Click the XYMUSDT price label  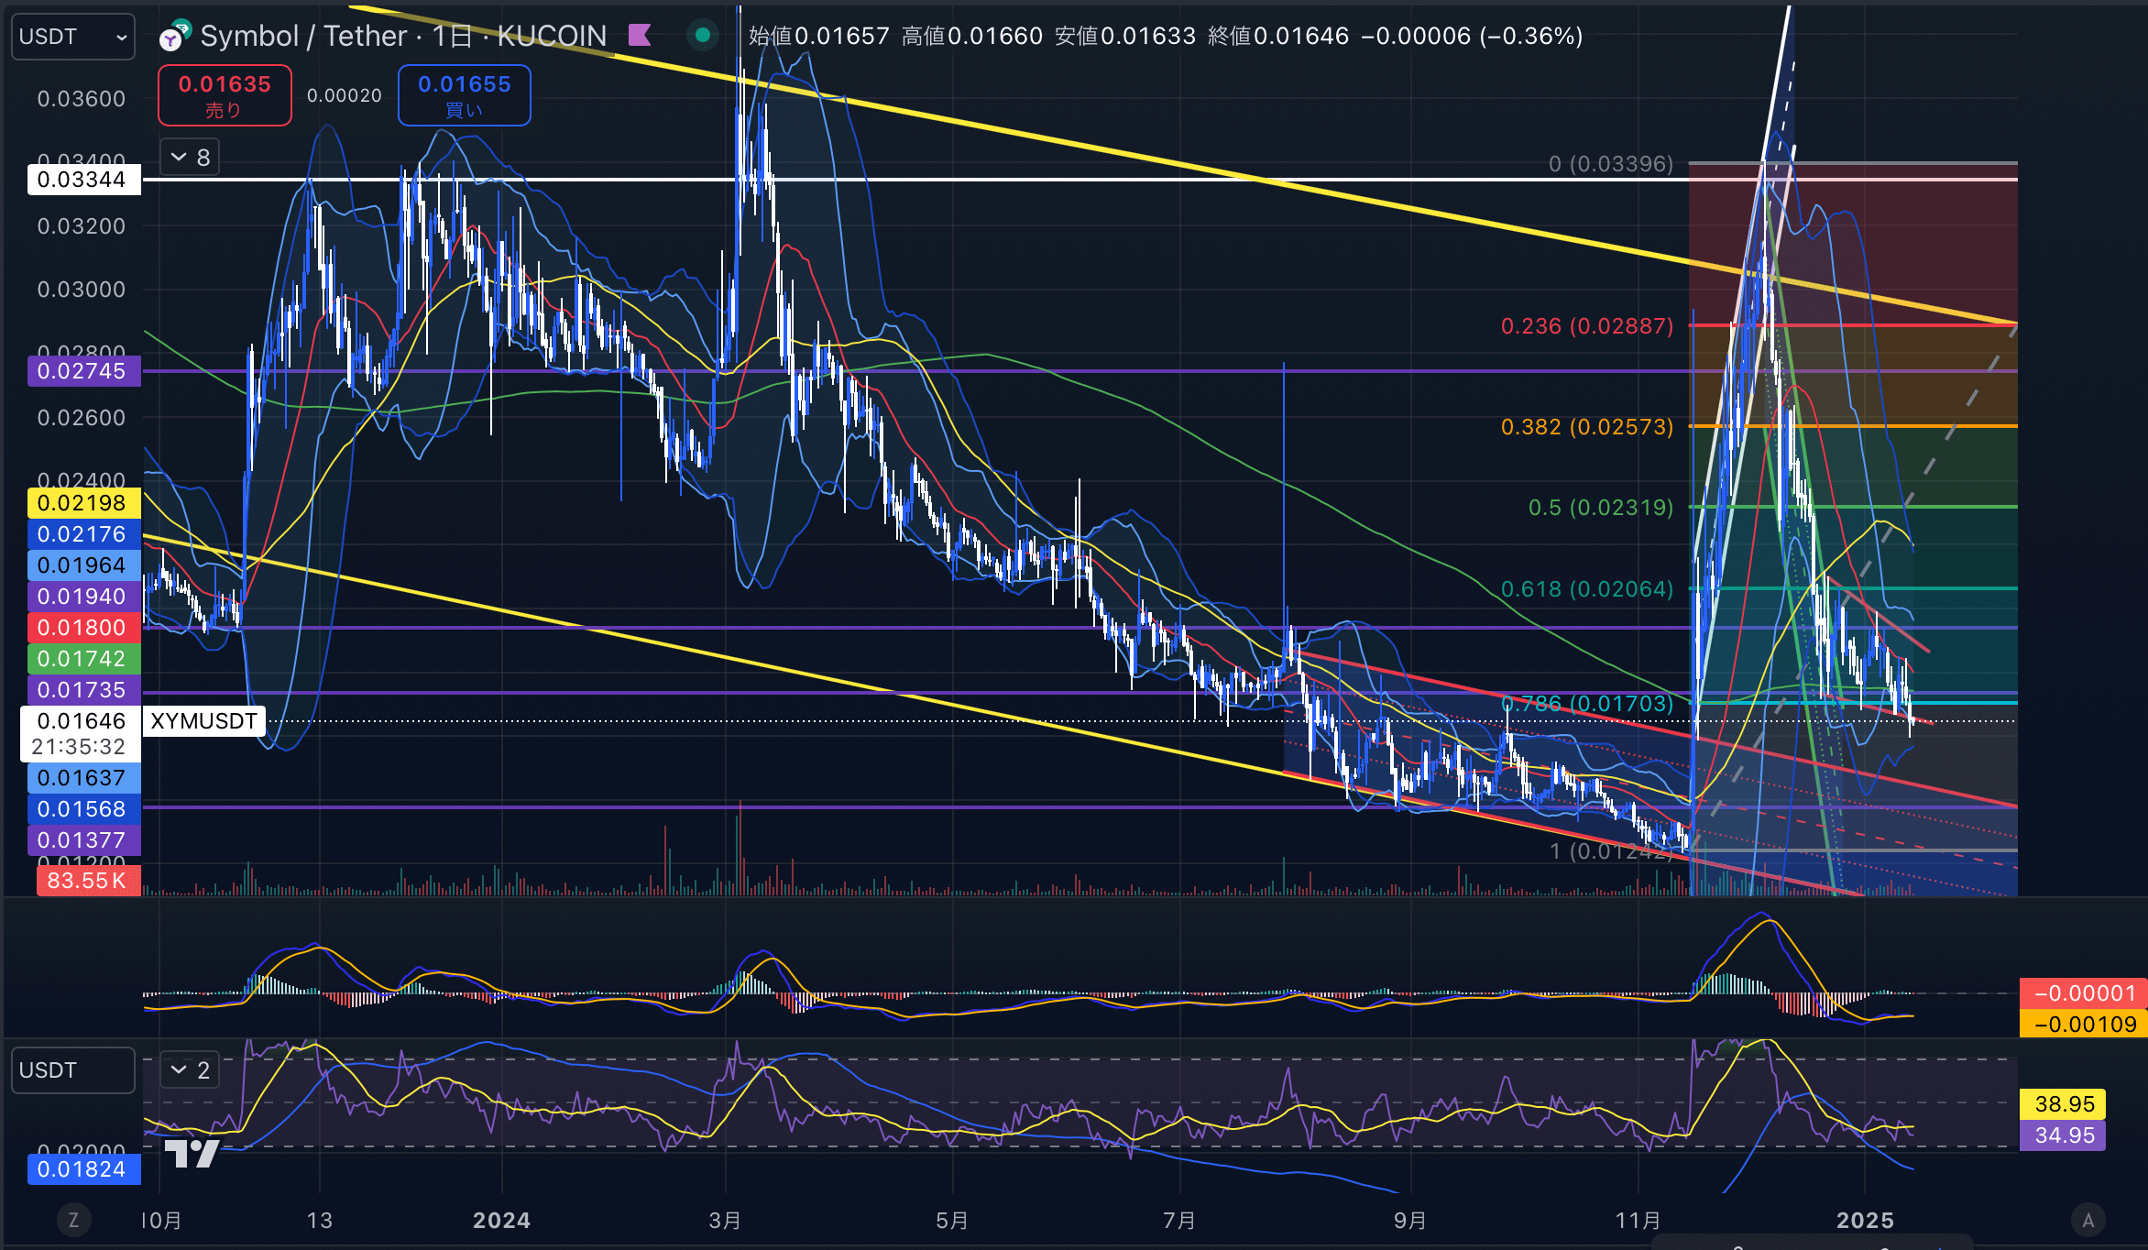point(203,721)
